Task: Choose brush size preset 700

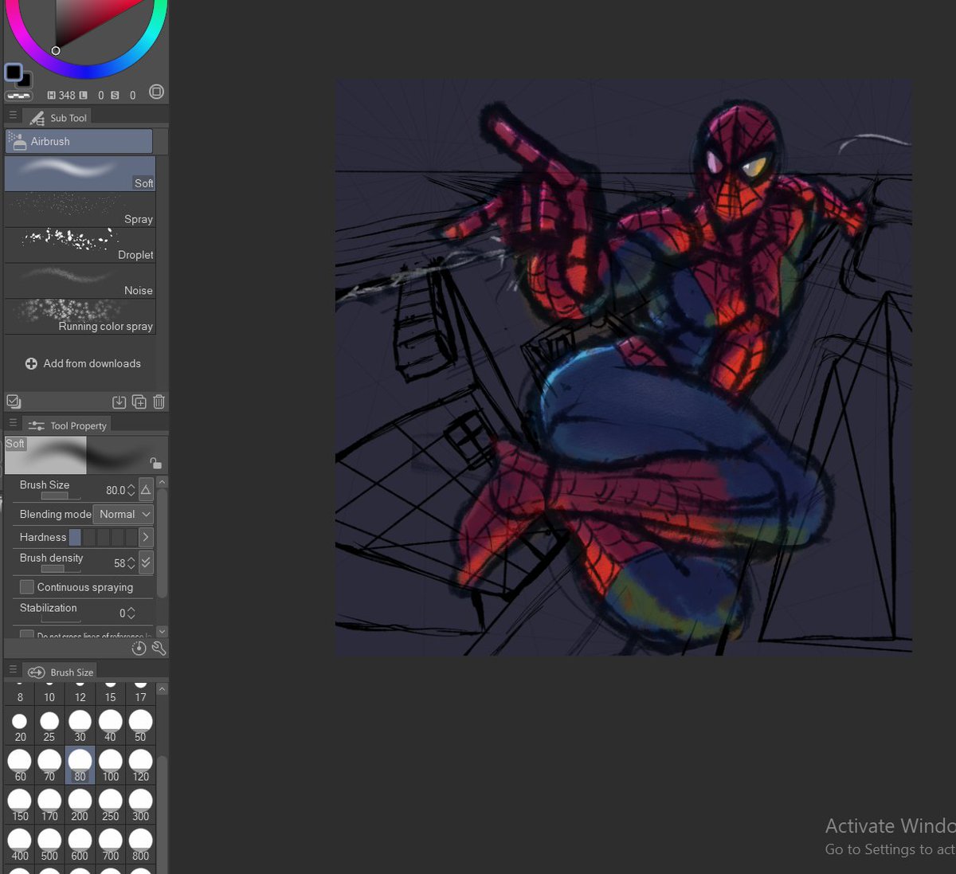Action: (x=110, y=845)
